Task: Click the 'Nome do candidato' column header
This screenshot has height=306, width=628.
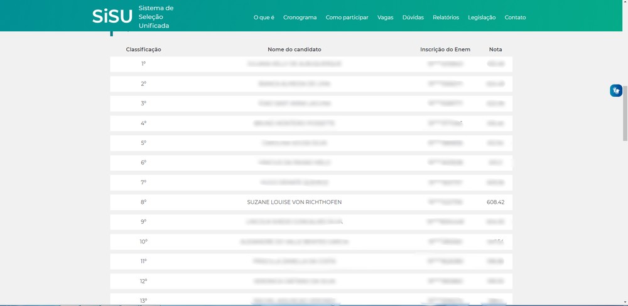Action: pos(294,50)
